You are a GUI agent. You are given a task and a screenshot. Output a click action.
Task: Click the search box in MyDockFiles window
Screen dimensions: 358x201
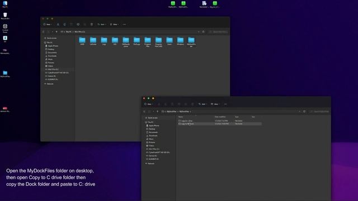[319, 112]
